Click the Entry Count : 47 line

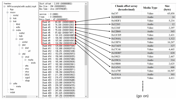pyautogui.click(x=54, y=19)
